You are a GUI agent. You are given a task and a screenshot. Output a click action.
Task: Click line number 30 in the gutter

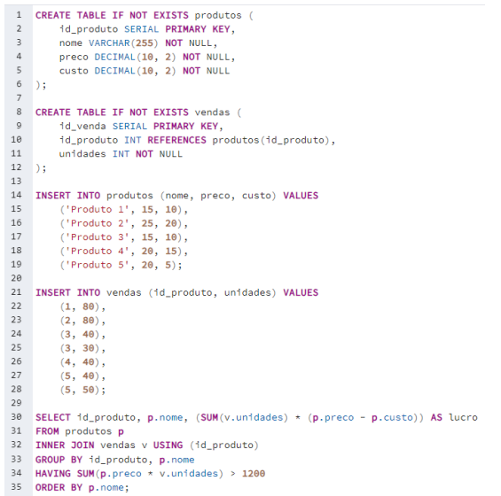point(16,417)
